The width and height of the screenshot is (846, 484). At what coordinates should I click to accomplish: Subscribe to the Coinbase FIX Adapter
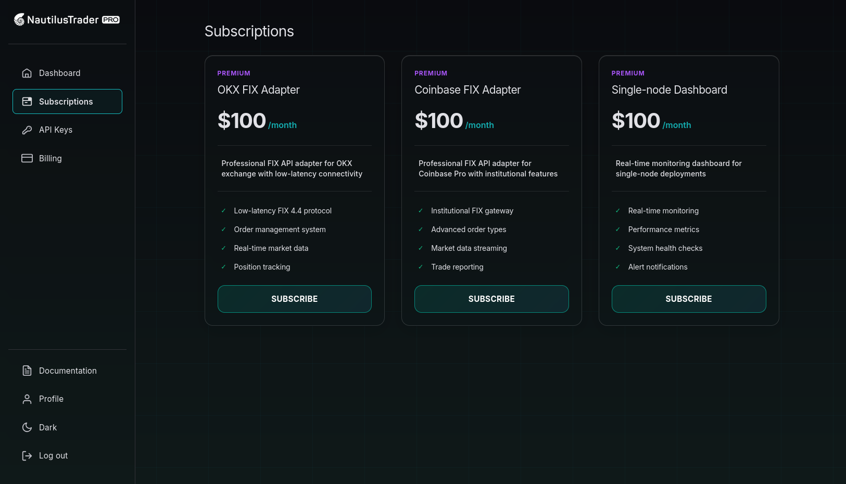[491, 299]
